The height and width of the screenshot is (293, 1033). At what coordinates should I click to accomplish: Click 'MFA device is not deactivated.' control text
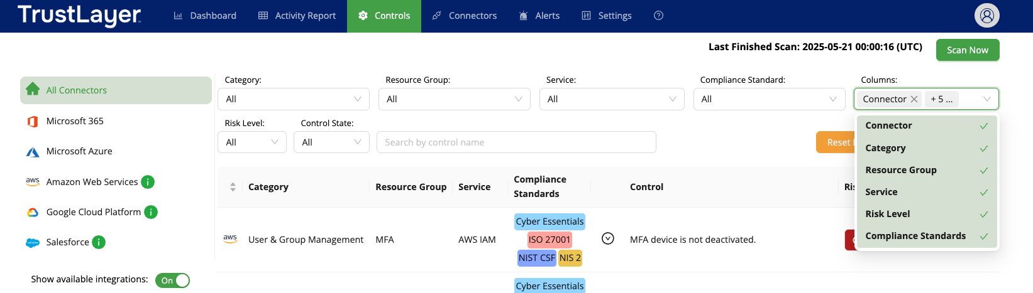pos(693,240)
